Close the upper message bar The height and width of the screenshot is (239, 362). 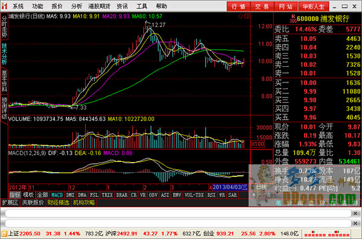point(355,214)
